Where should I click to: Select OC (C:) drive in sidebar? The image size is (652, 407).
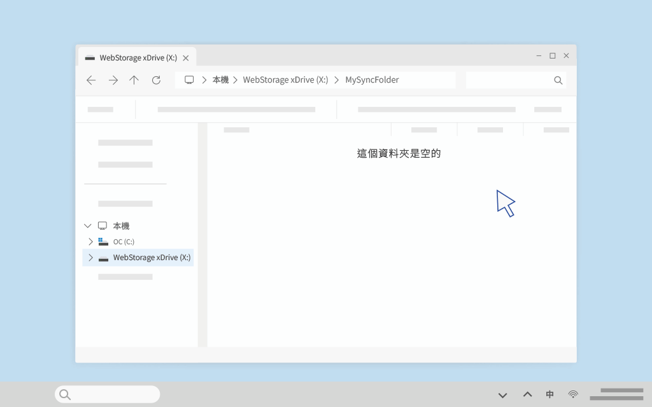tap(124, 242)
